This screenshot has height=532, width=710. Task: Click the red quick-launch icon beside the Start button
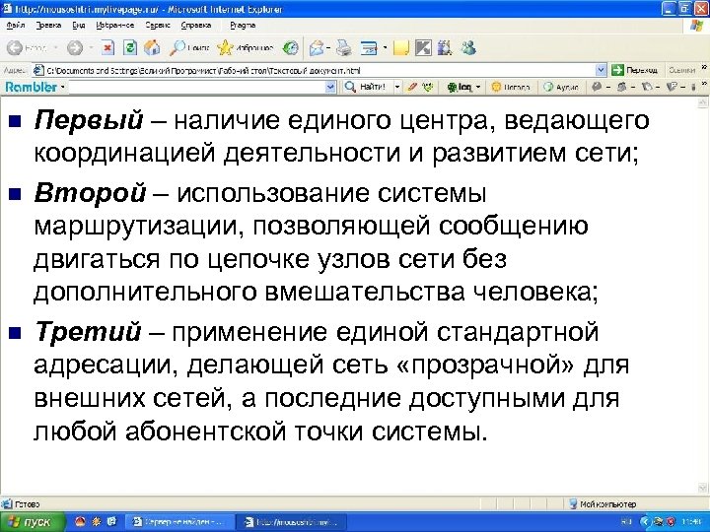pos(80,521)
